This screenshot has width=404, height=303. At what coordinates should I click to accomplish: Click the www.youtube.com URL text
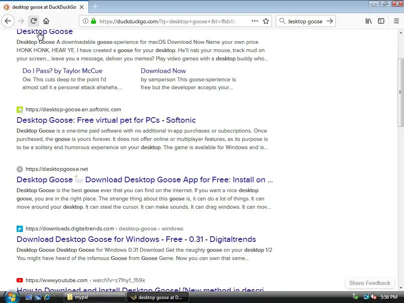click(x=56, y=280)
